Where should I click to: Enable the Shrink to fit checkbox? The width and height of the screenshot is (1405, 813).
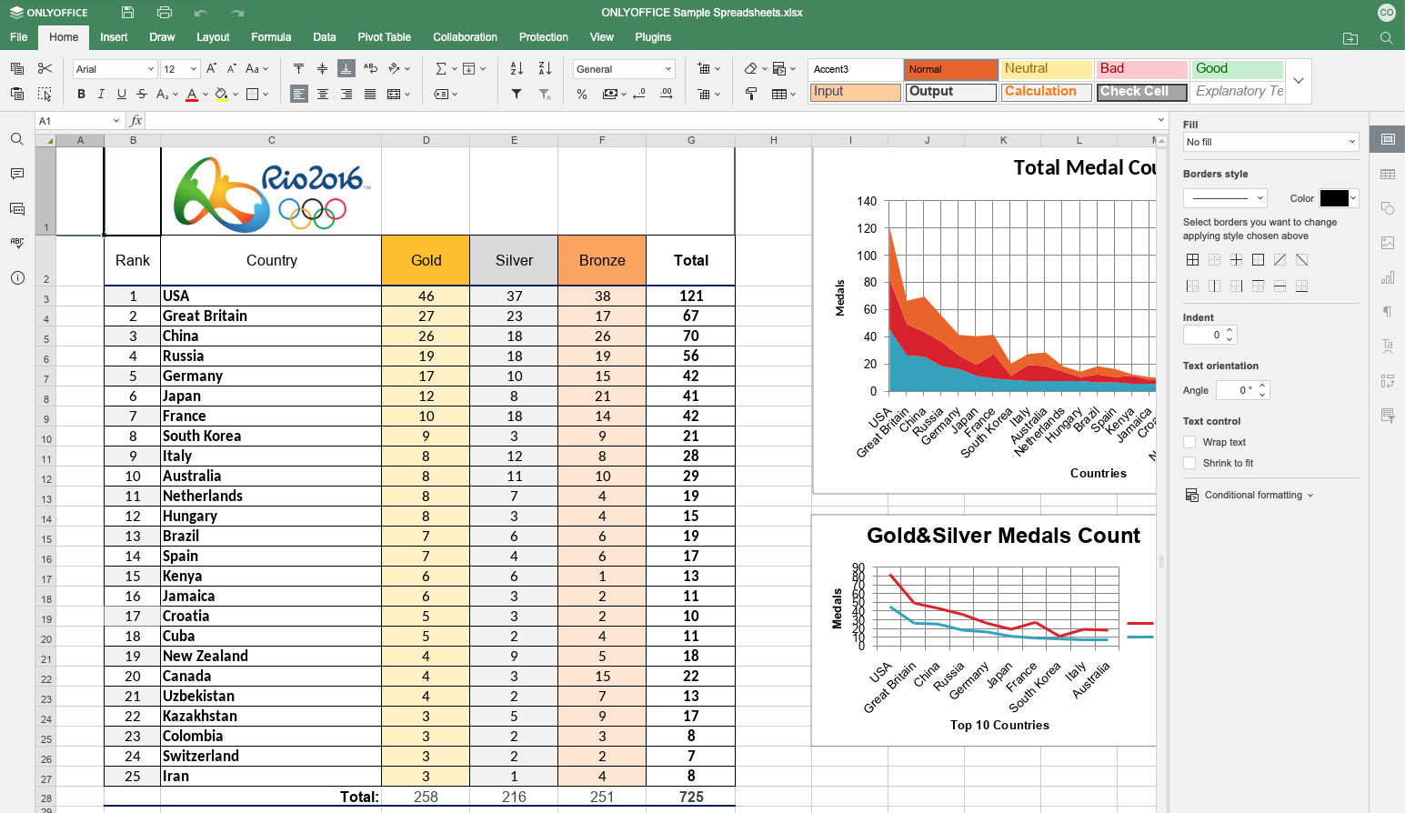tap(1189, 463)
